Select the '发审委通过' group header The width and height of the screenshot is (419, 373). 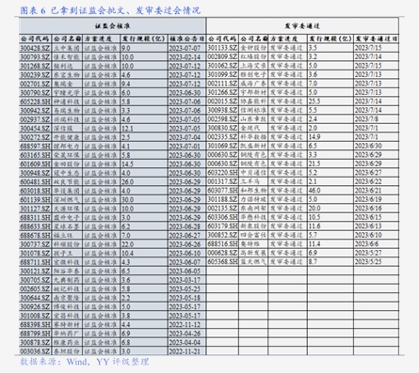coord(302,26)
